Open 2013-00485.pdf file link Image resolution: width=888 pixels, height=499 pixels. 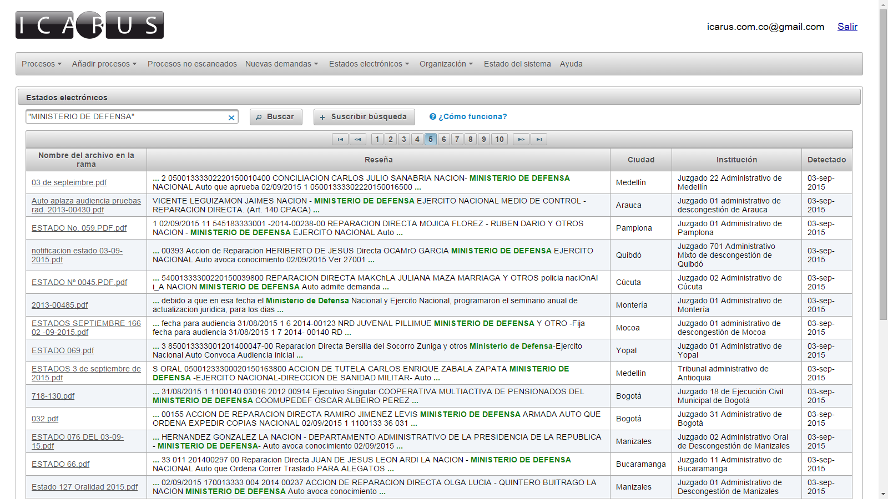59,305
